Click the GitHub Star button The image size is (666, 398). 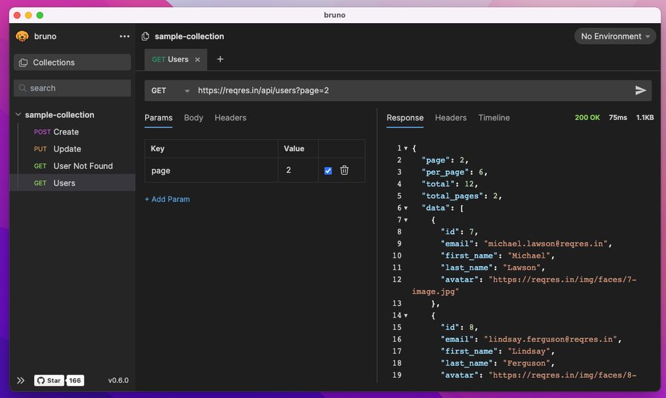pos(49,380)
